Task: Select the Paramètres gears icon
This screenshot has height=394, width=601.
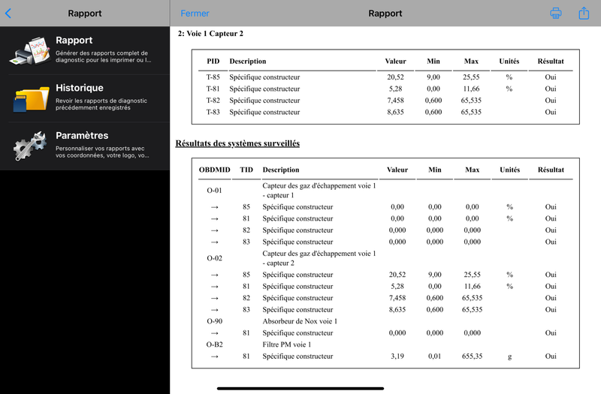Action: pos(30,146)
